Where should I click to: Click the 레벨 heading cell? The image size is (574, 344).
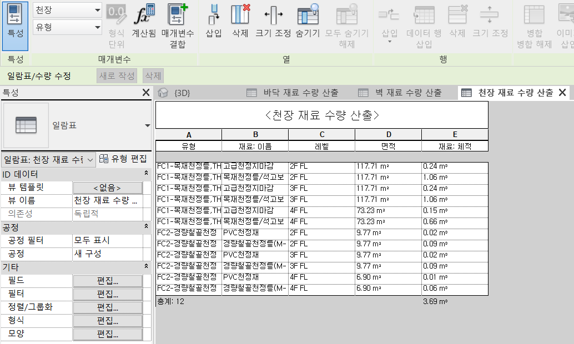coord(322,146)
